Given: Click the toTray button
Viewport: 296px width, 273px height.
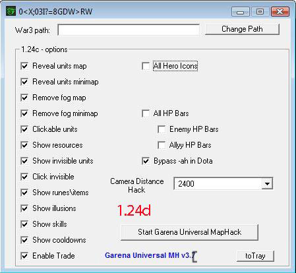Looking at the screenshot, I should [x=255, y=256].
